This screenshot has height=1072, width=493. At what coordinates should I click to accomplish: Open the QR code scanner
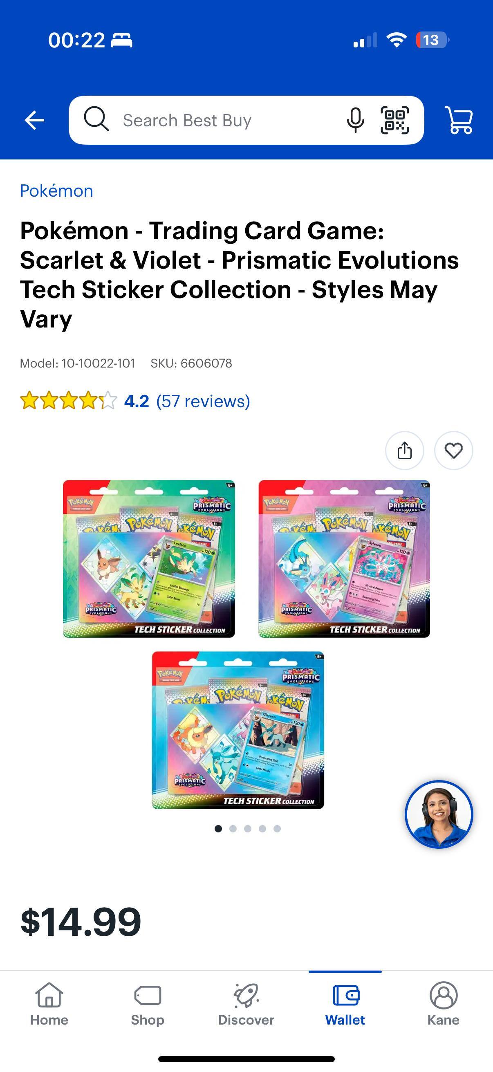pos(394,120)
